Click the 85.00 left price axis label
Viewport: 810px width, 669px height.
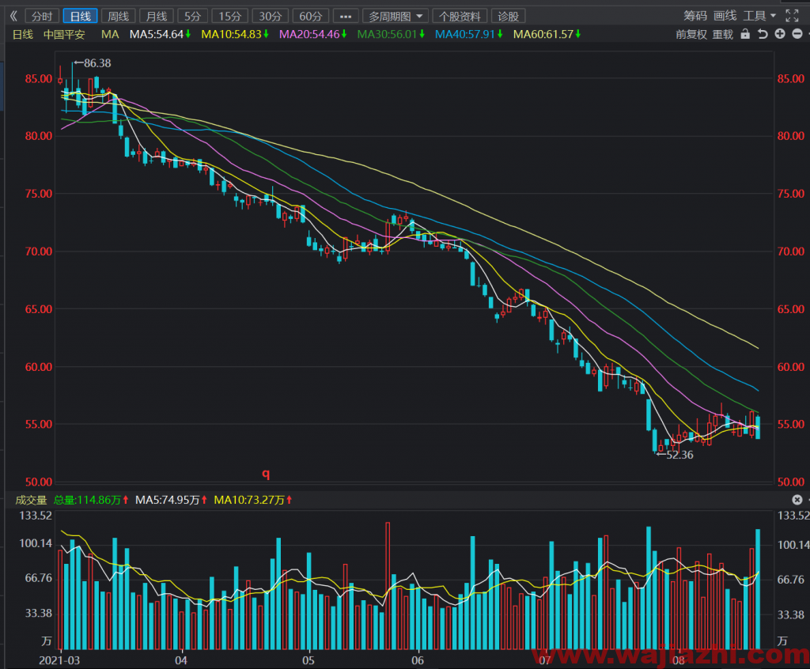pyautogui.click(x=39, y=79)
